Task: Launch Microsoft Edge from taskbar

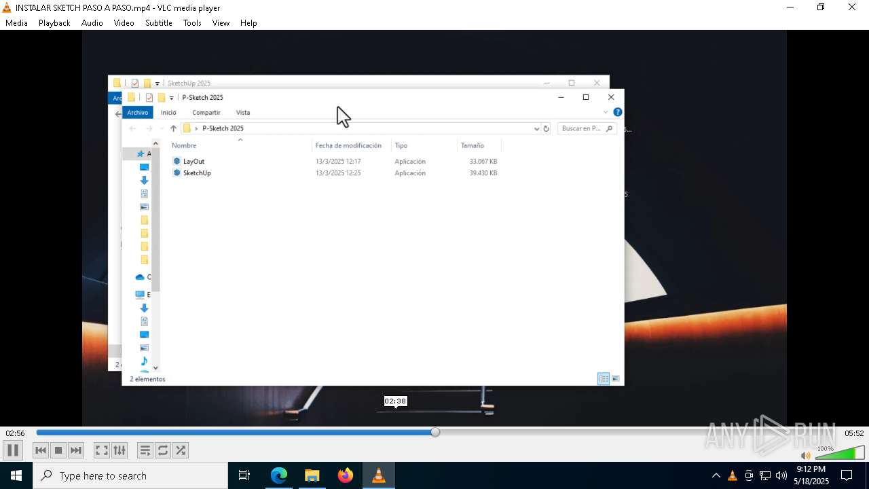Action: [279, 475]
